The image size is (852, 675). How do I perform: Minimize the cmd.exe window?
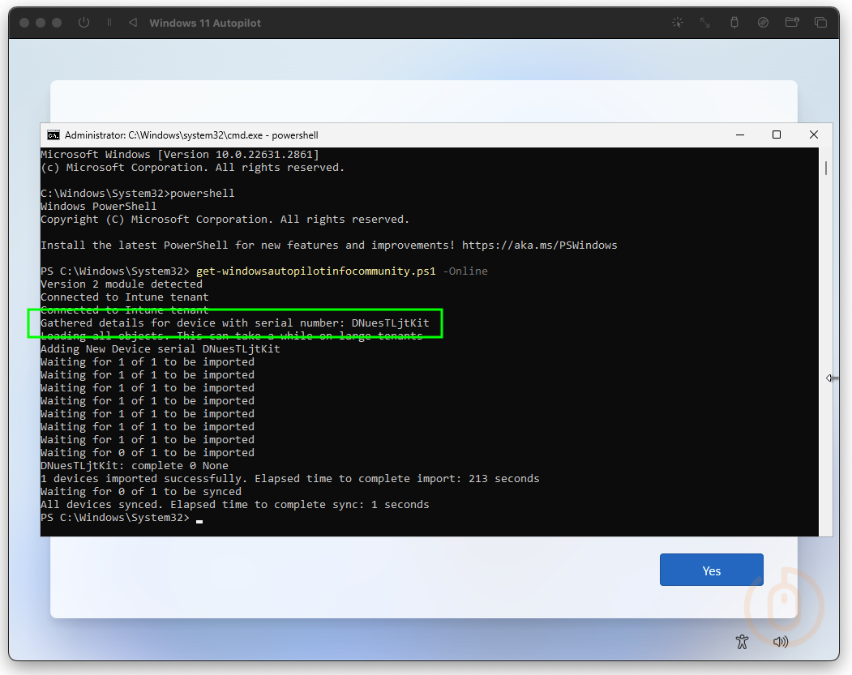point(739,135)
